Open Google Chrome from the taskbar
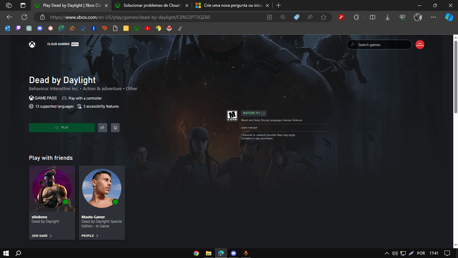Screen dimensions: 458x258 pos(196,253)
